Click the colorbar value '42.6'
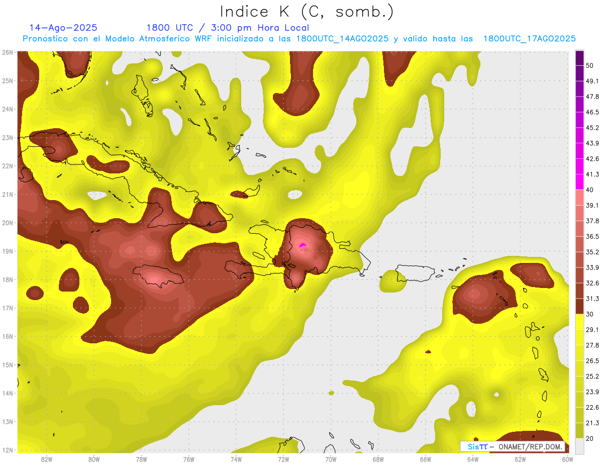 pyautogui.click(x=592, y=159)
